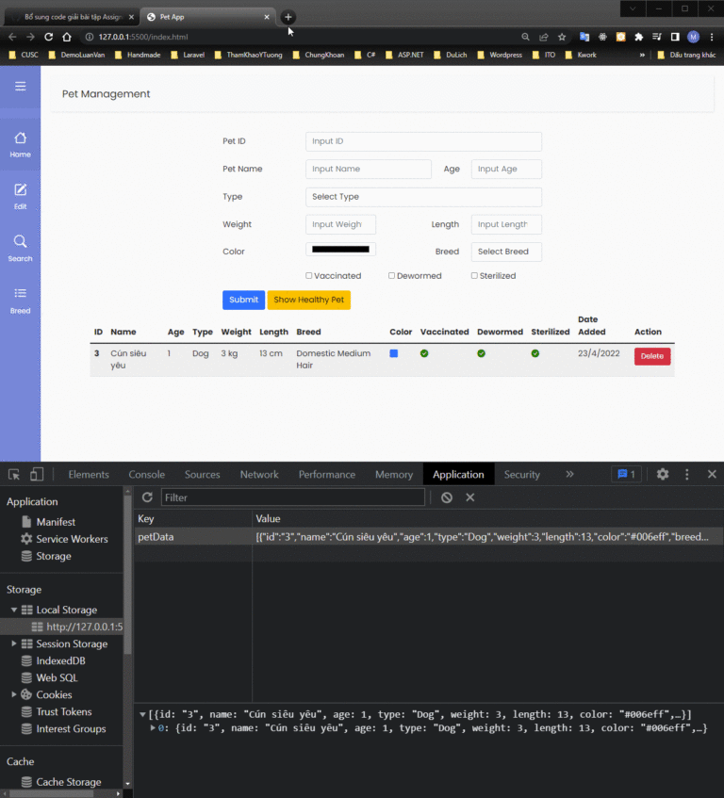Open the Select Breed dropdown
The height and width of the screenshot is (798, 724).
508,252
